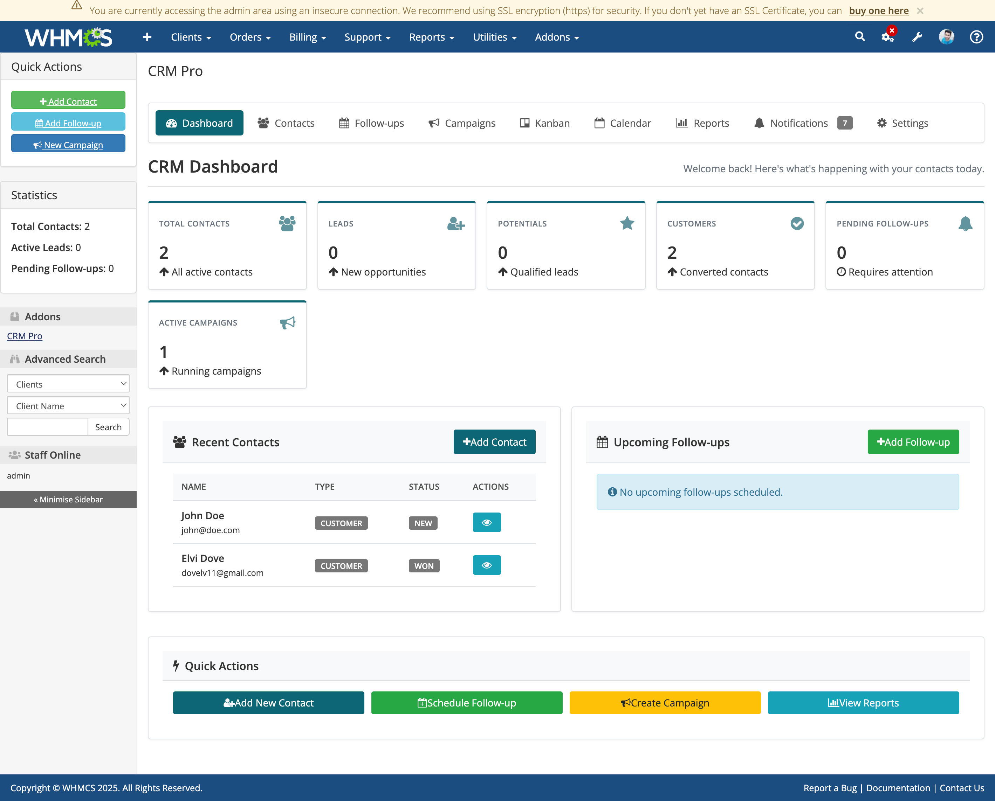This screenshot has width=995, height=801.
Task: Open the Clients search type dropdown
Action: pos(68,384)
